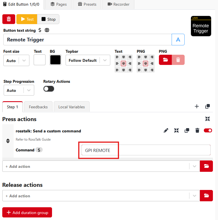This screenshot has width=218, height=220.
Task: Switch to the Step 1 tab
Action: (12, 107)
